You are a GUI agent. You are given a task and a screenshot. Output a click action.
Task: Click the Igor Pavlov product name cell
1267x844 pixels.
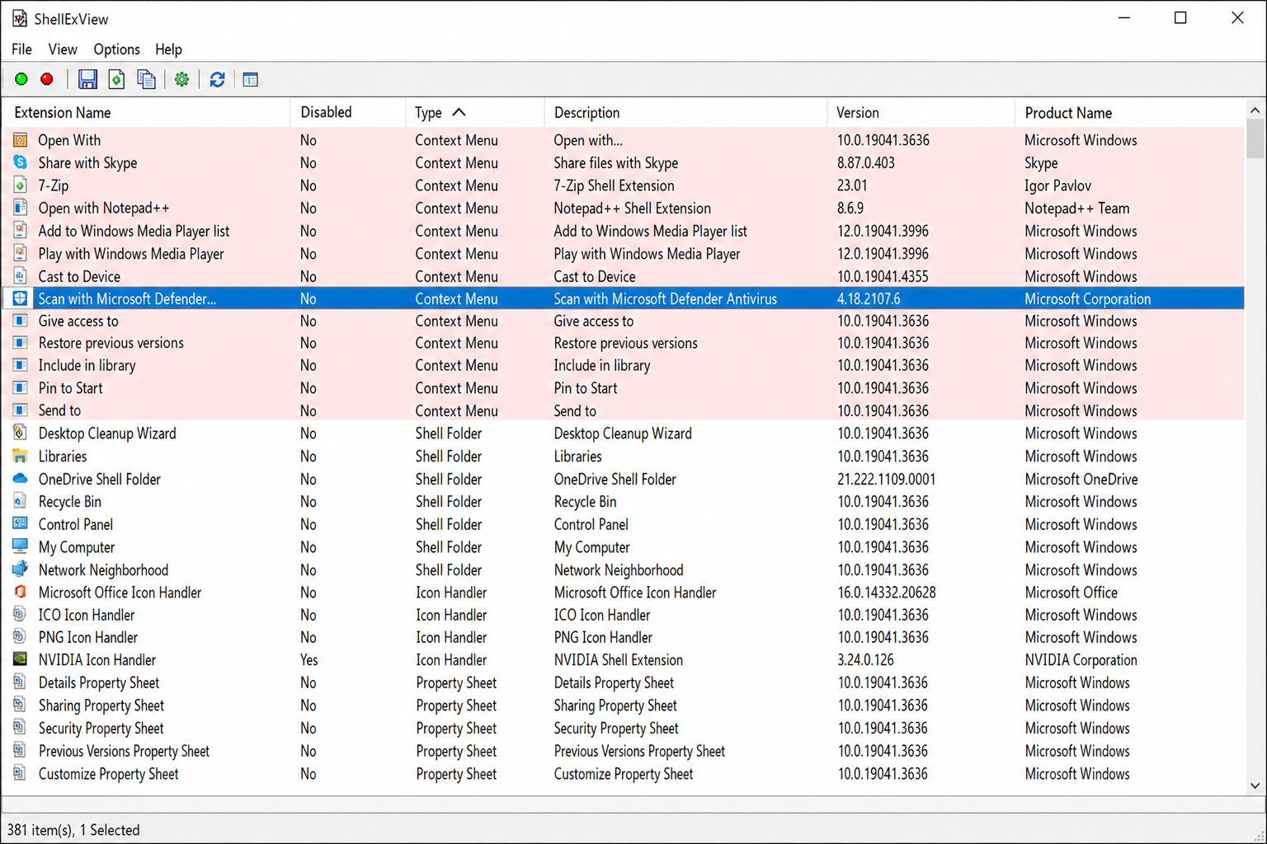pos(1057,185)
